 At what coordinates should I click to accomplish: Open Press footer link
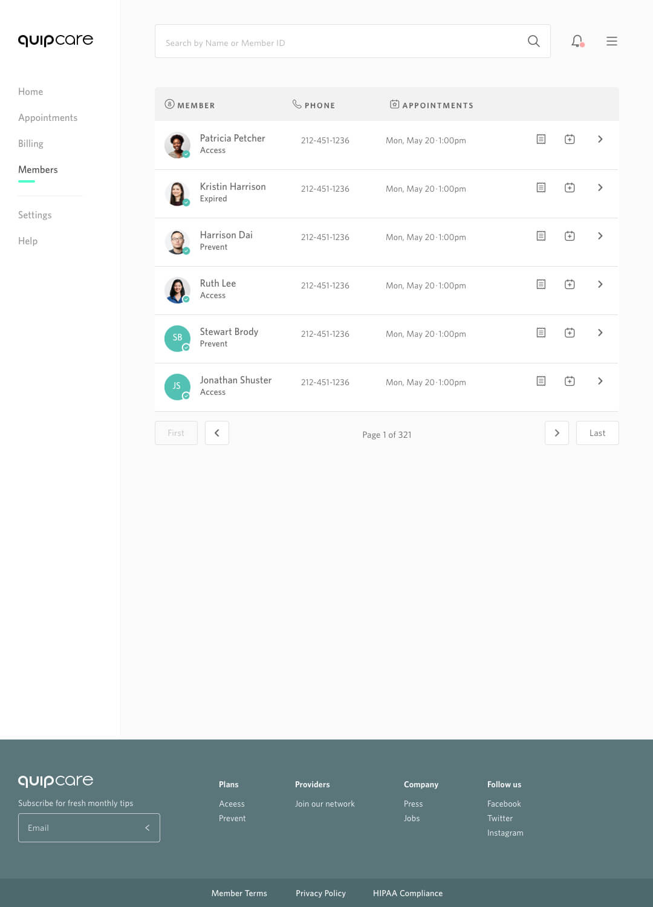click(413, 804)
